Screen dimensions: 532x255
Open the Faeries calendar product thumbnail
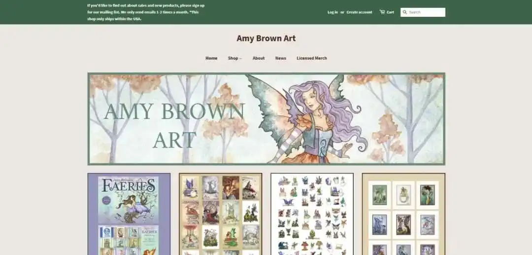tap(129, 214)
